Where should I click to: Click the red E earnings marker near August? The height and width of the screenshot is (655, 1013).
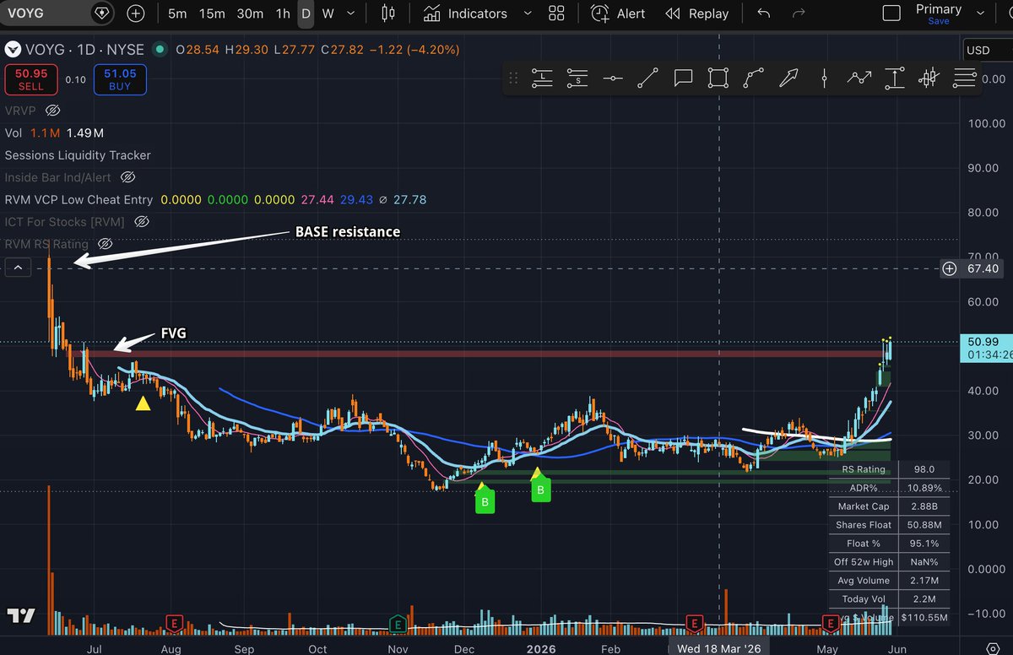(x=175, y=624)
